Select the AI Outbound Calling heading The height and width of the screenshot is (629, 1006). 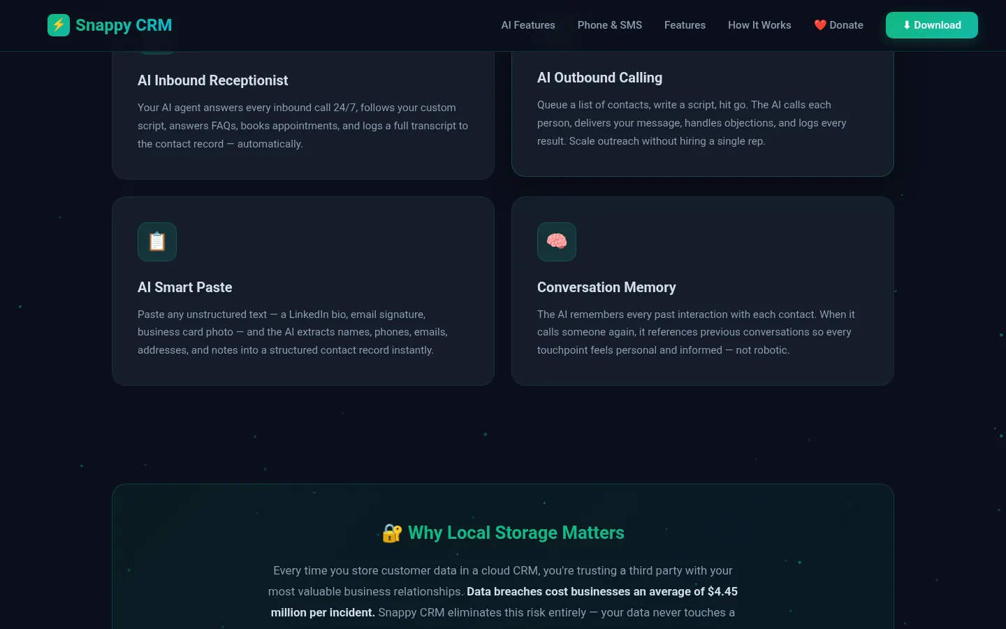[599, 78]
